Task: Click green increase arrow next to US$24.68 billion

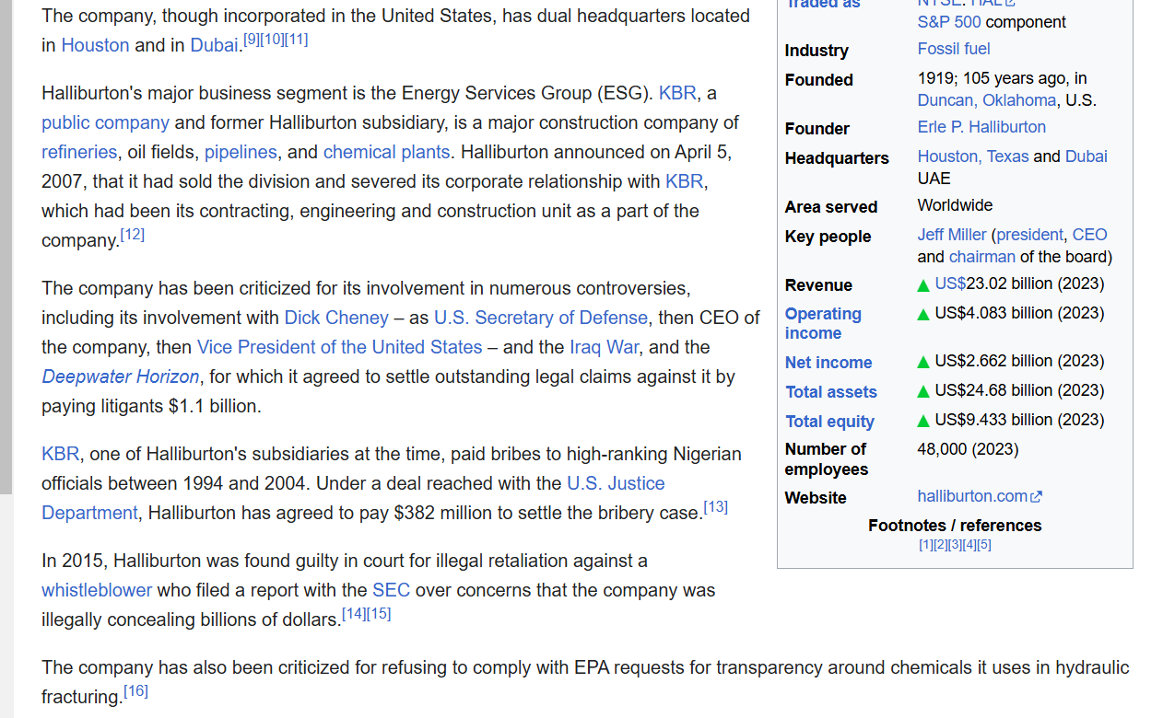Action: click(x=923, y=392)
